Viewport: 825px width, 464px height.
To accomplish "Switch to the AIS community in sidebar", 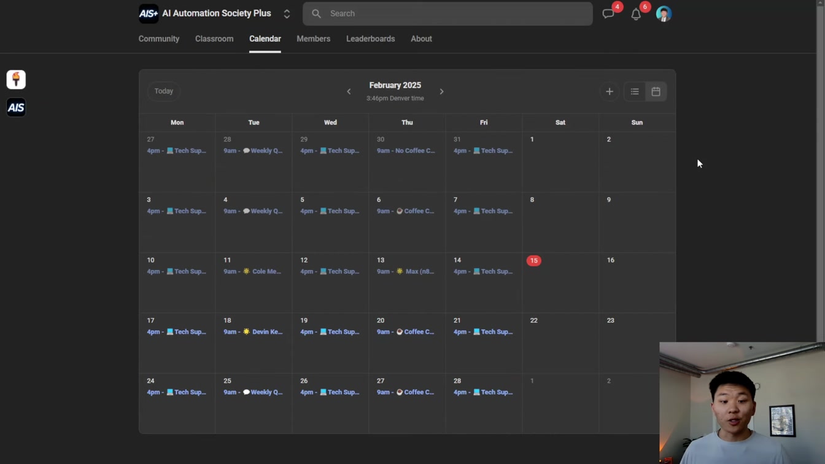I will pyautogui.click(x=16, y=107).
